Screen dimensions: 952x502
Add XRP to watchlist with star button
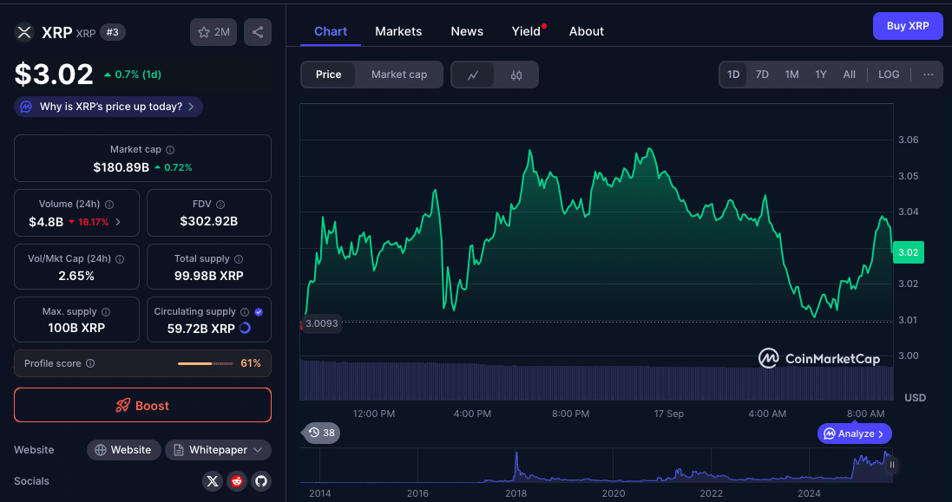coord(213,32)
